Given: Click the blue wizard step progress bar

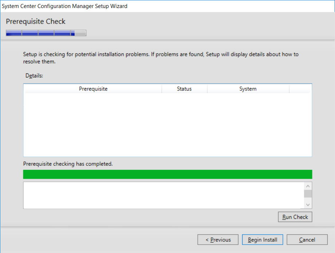Looking at the screenshot, I should coord(46,33).
